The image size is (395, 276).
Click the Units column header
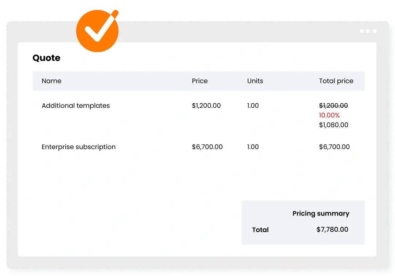tap(255, 81)
